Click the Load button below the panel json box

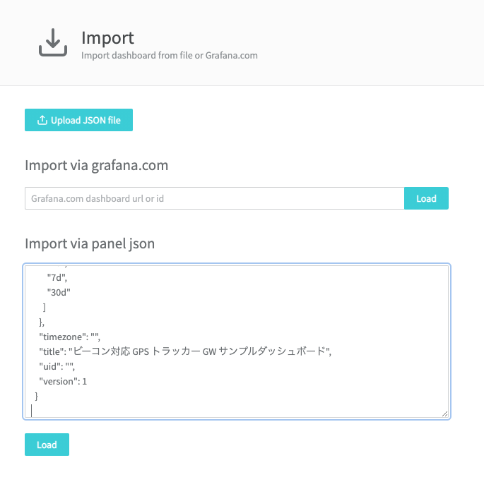47,445
